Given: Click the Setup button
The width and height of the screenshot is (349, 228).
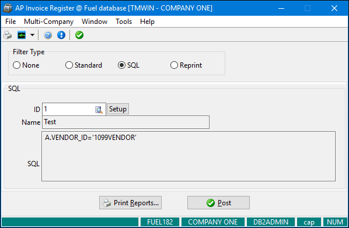Looking at the screenshot, I should tap(118, 109).
